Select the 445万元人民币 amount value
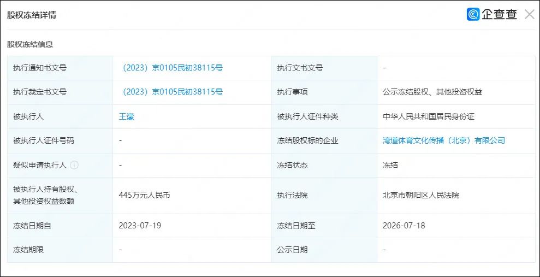 (x=144, y=196)
